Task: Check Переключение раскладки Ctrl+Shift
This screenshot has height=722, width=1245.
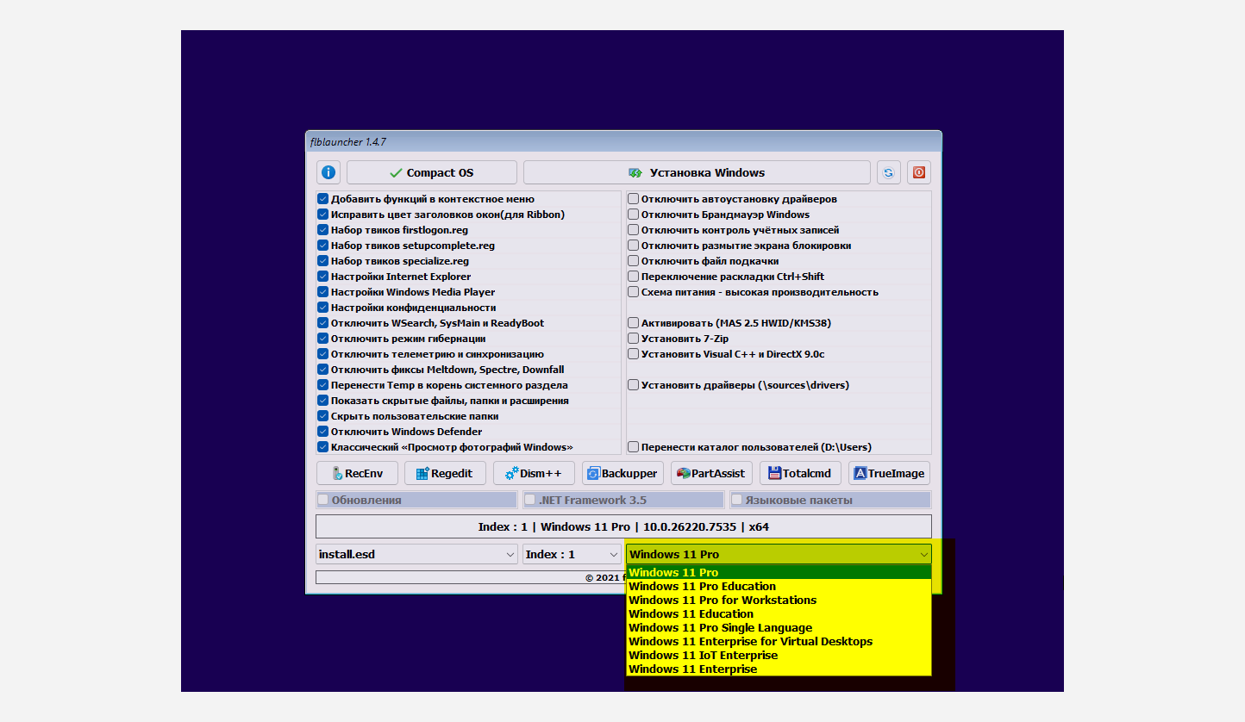Action: 634,277
